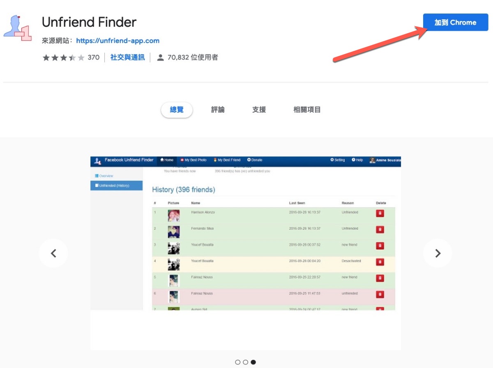Open the 社交與通訊 category link
This screenshot has height=368, width=493.
pos(127,57)
